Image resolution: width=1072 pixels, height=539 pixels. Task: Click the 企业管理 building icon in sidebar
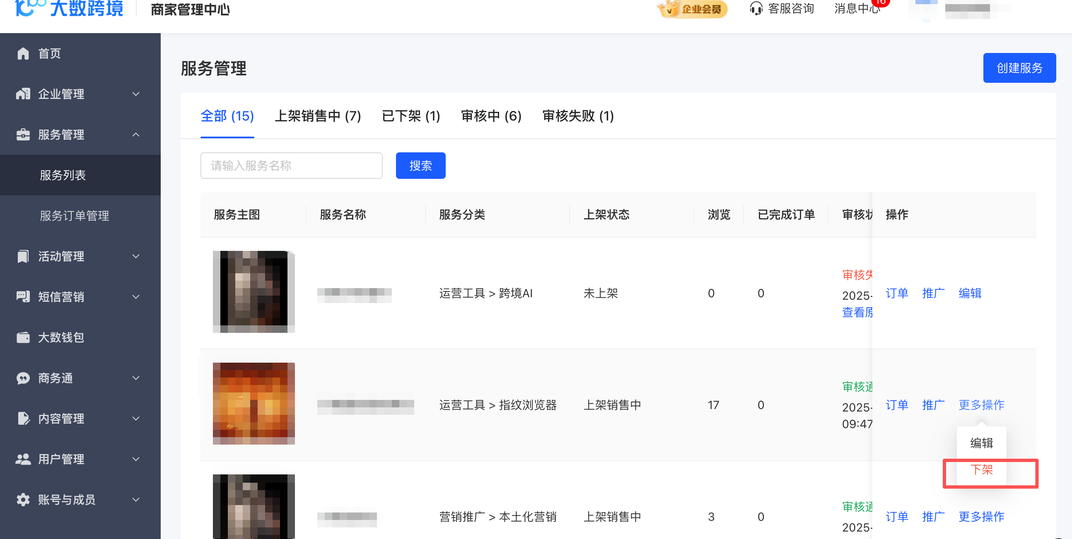(23, 94)
